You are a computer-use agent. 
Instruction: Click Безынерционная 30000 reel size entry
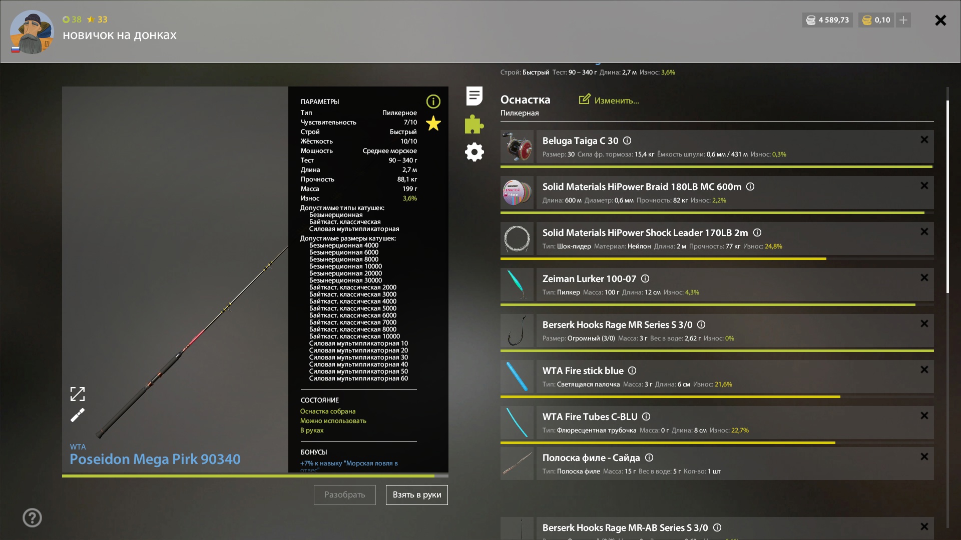[x=345, y=280]
